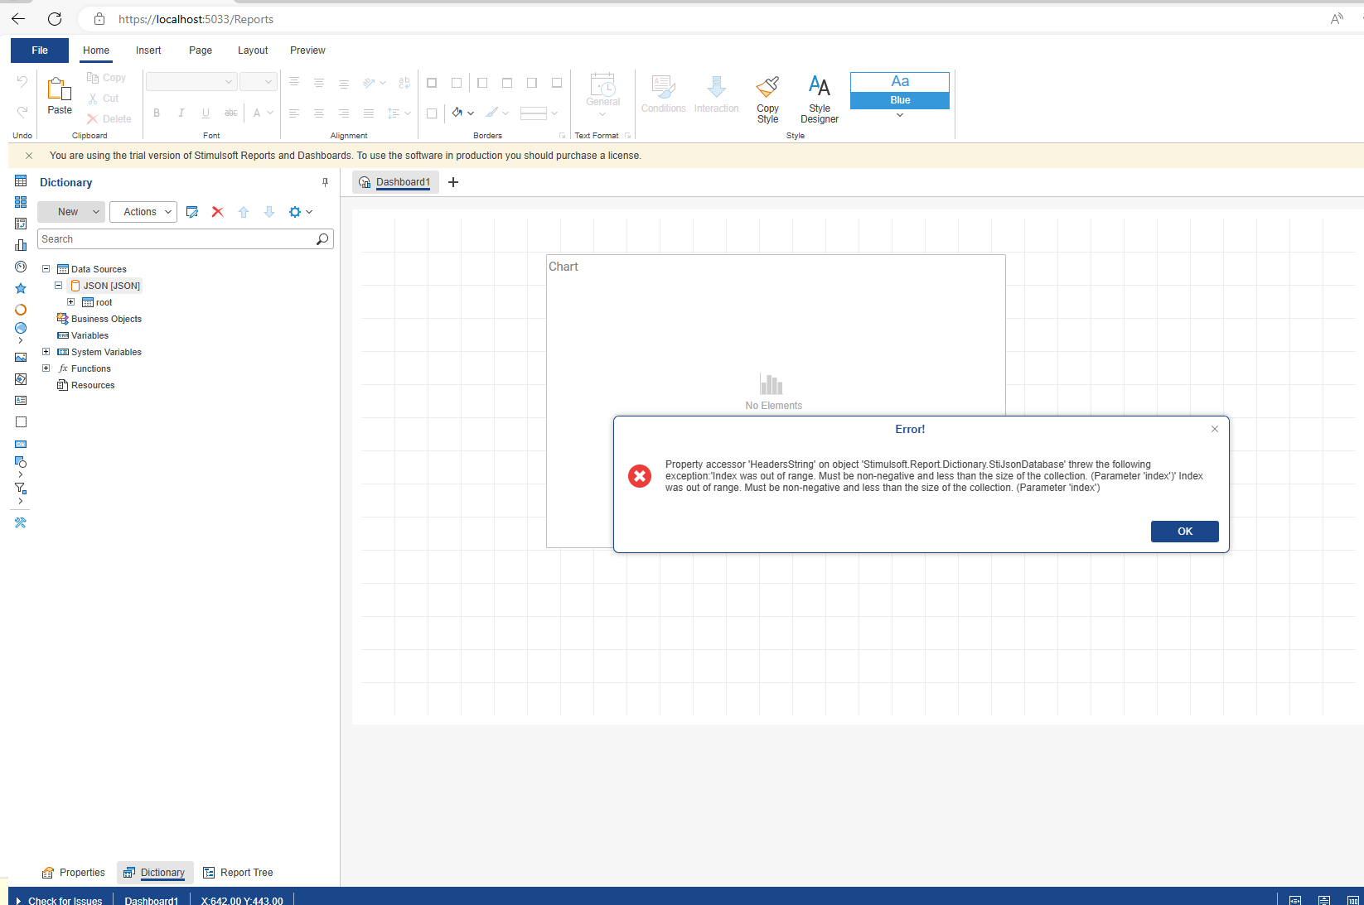Click the search magnifier icon

pyautogui.click(x=322, y=239)
